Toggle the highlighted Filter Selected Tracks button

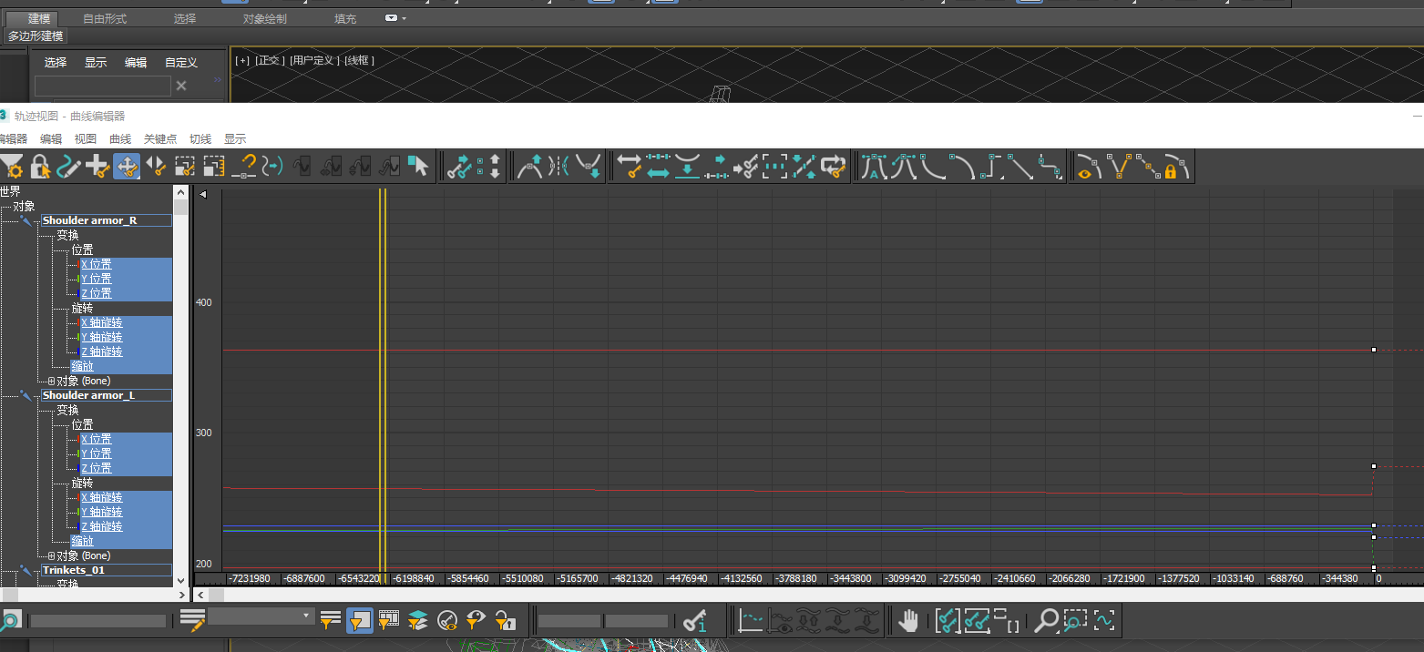click(x=360, y=621)
